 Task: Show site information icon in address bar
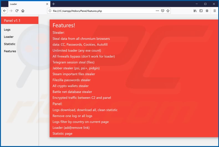click(50, 11)
